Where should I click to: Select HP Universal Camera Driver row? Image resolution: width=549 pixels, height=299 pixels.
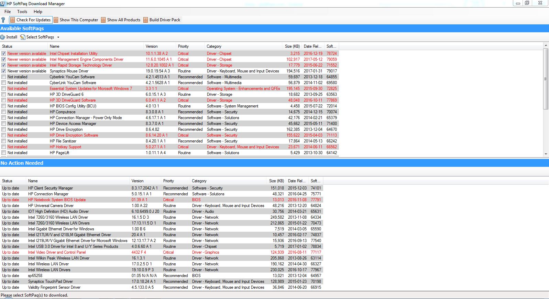[162, 206]
